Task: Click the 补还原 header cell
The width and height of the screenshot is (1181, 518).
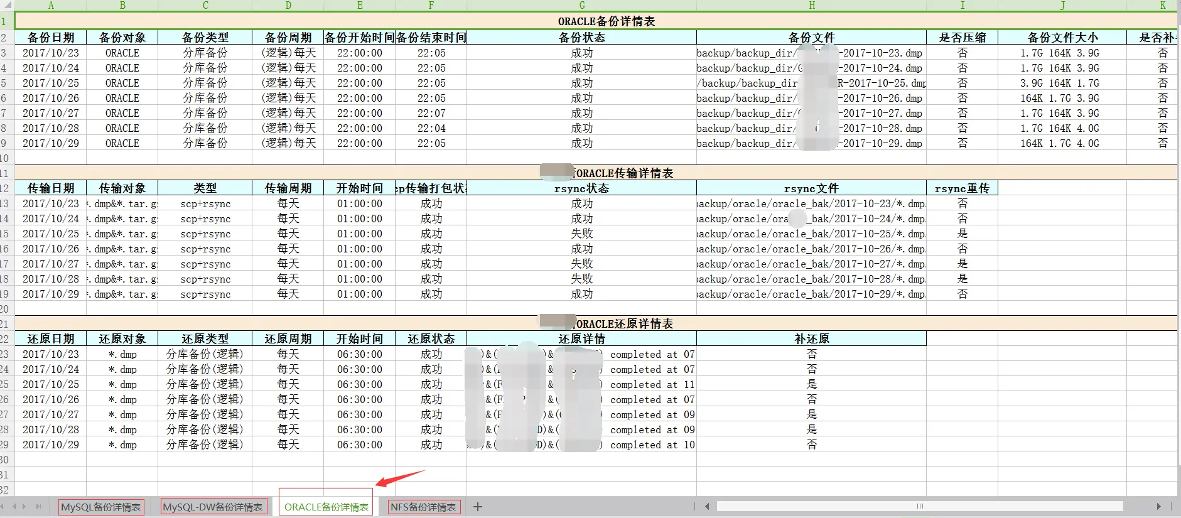Action: coord(812,338)
